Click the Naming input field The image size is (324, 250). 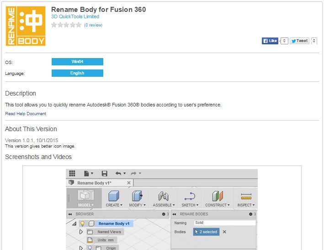[x=225, y=223]
